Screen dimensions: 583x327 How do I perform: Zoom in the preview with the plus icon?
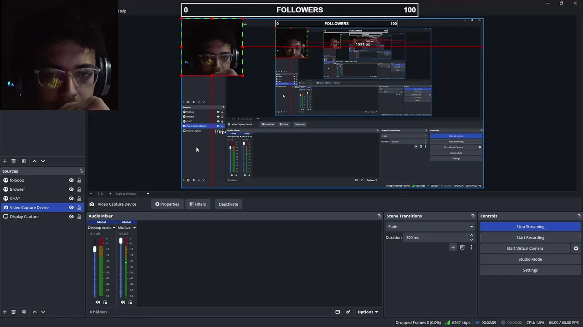coord(110,193)
